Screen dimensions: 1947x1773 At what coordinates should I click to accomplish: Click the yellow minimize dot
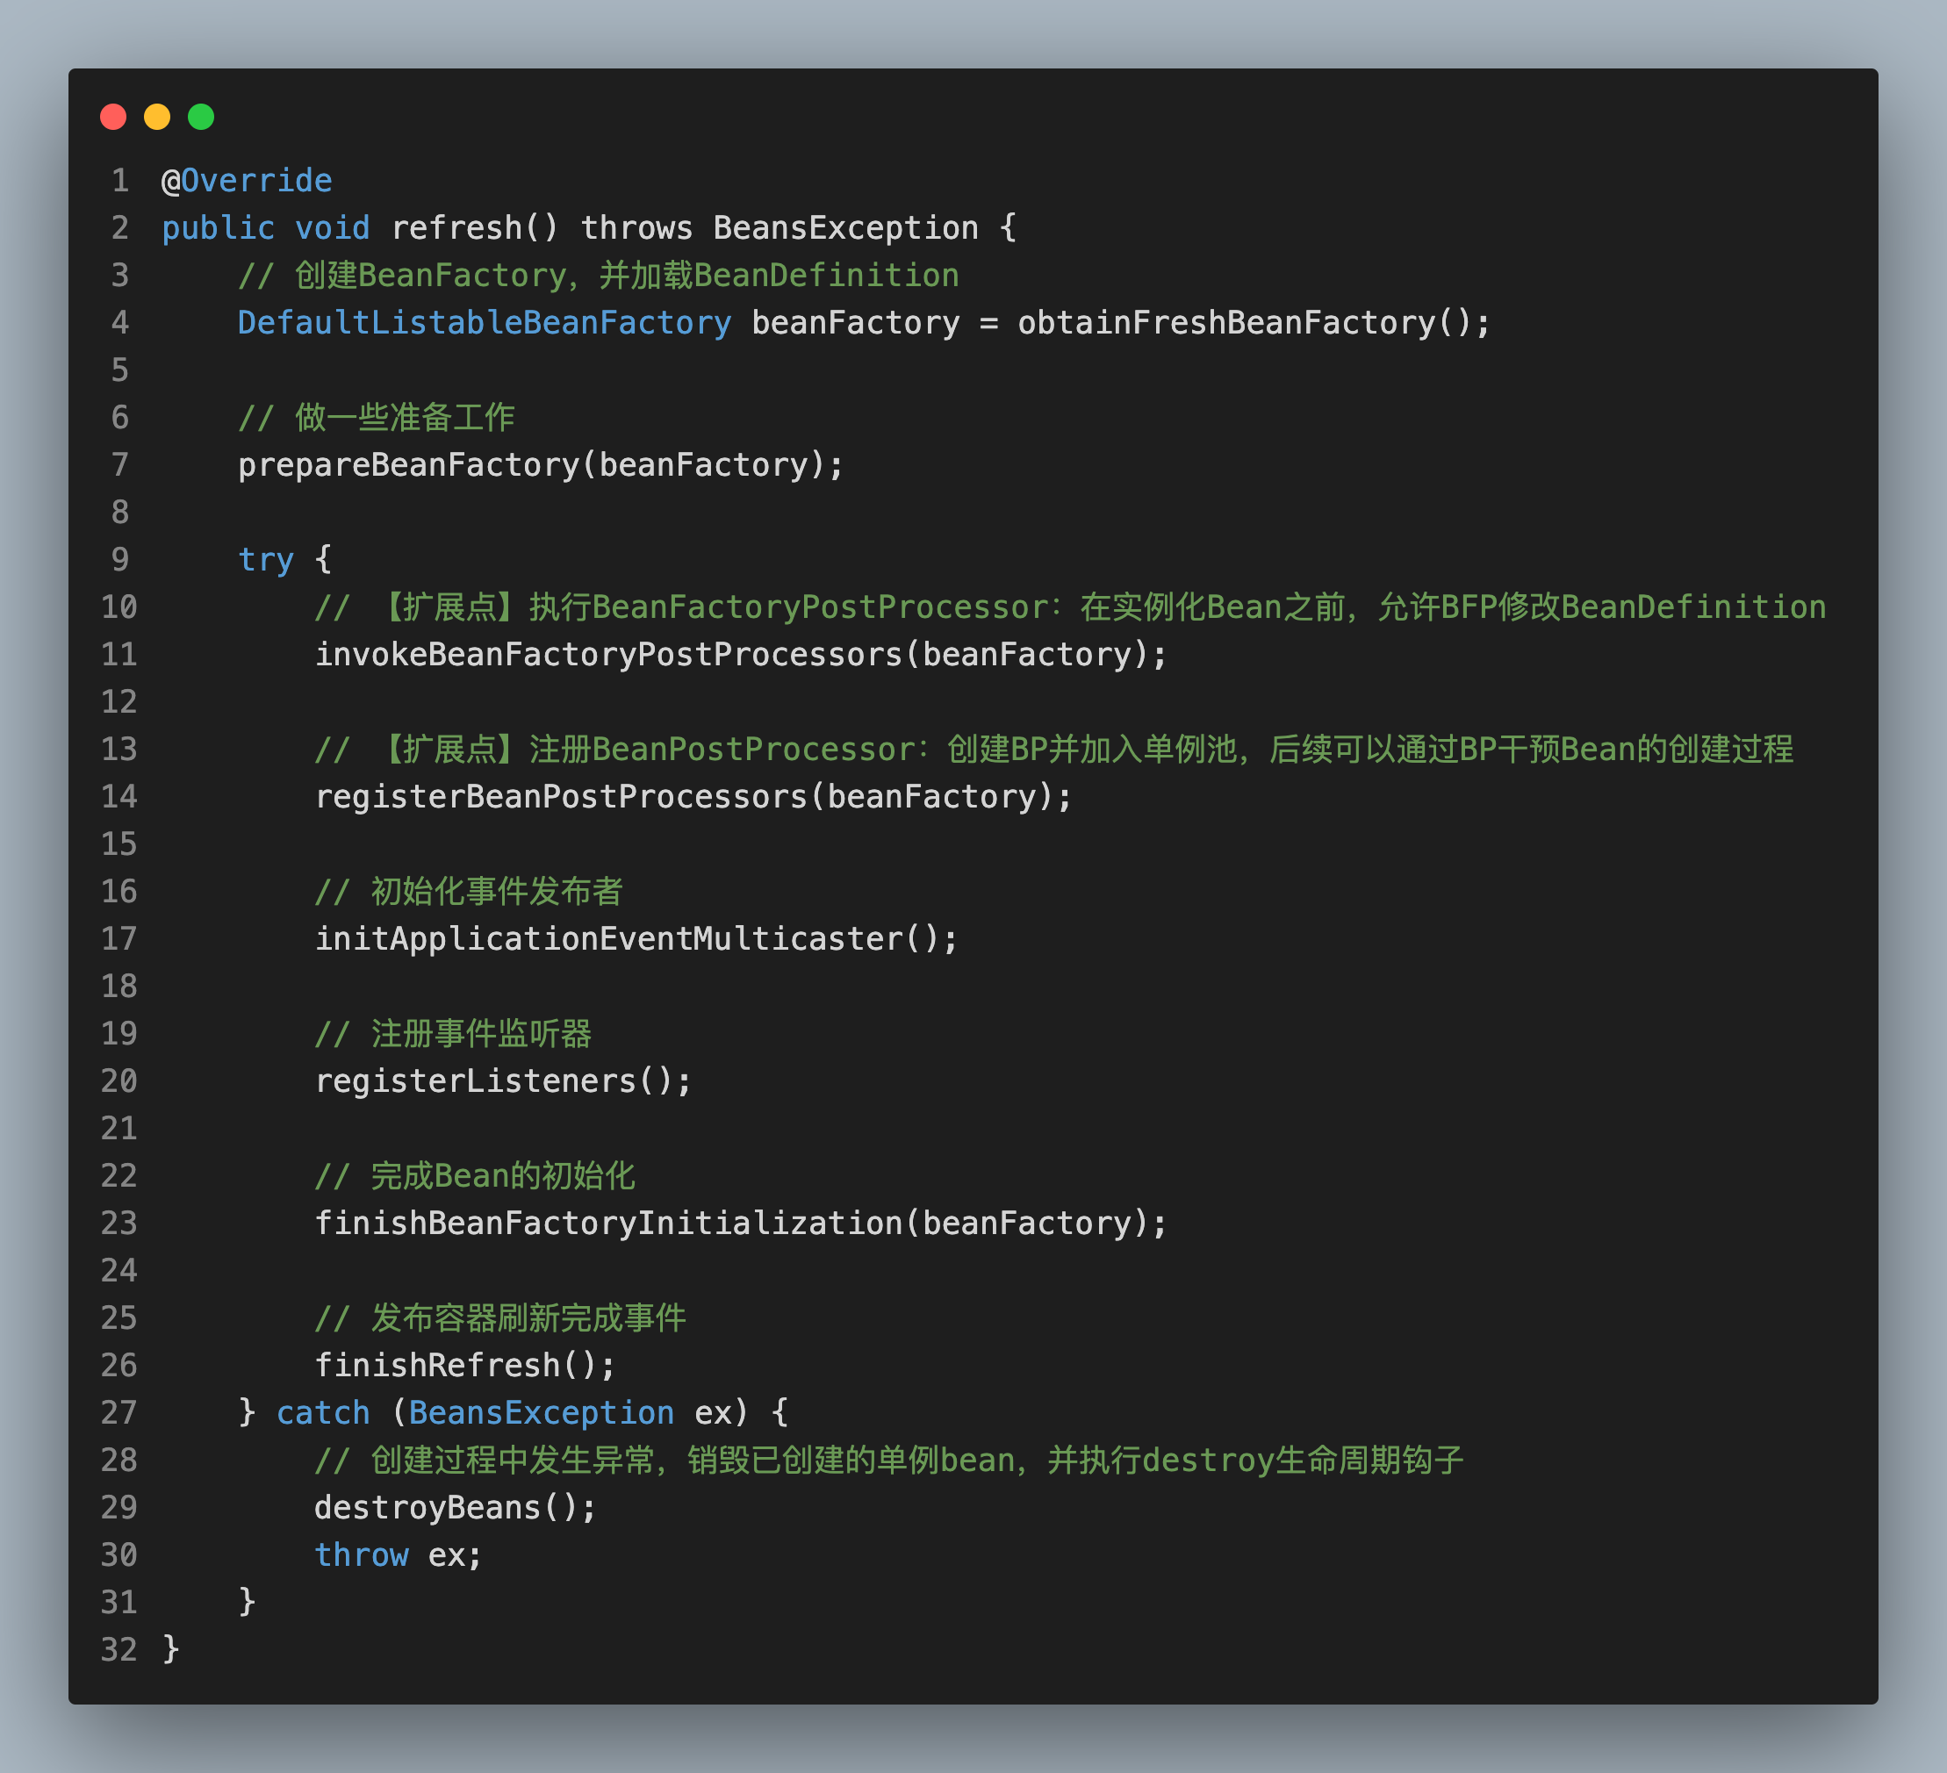(x=156, y=117)
